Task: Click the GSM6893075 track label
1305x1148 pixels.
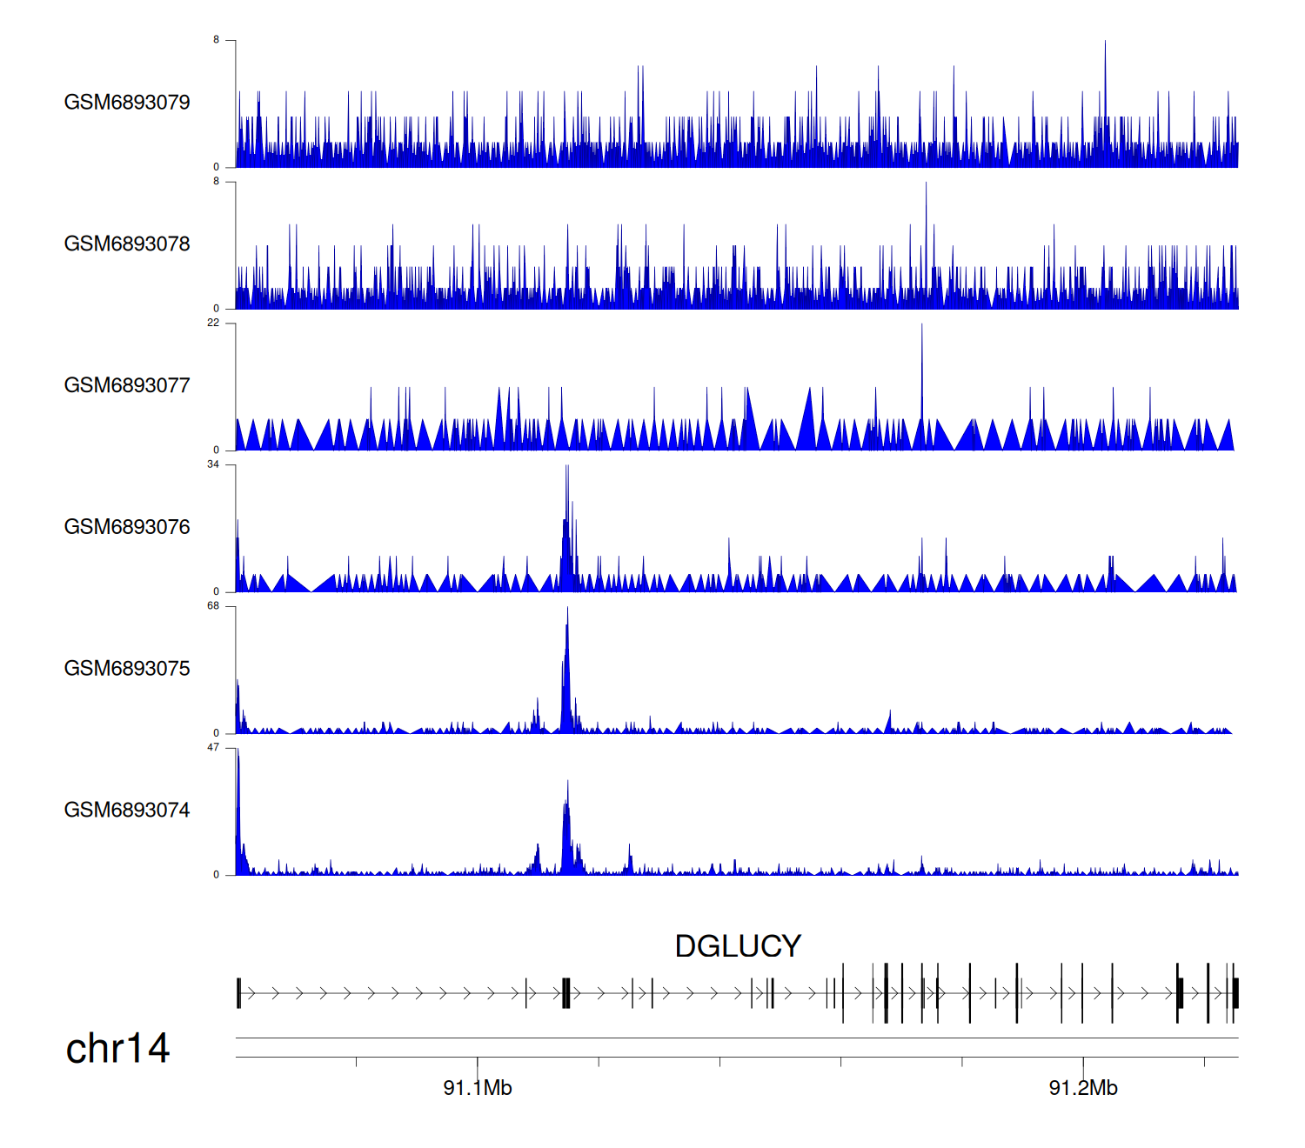Action: click(x=127, y=669)
